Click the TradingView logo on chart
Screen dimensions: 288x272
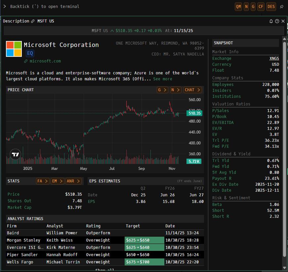coord(15,154)
